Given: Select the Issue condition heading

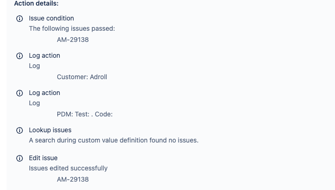Looking at the screenshot, I should point(51,19).
